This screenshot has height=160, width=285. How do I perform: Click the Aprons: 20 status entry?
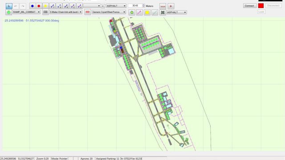tap(86, 159)
